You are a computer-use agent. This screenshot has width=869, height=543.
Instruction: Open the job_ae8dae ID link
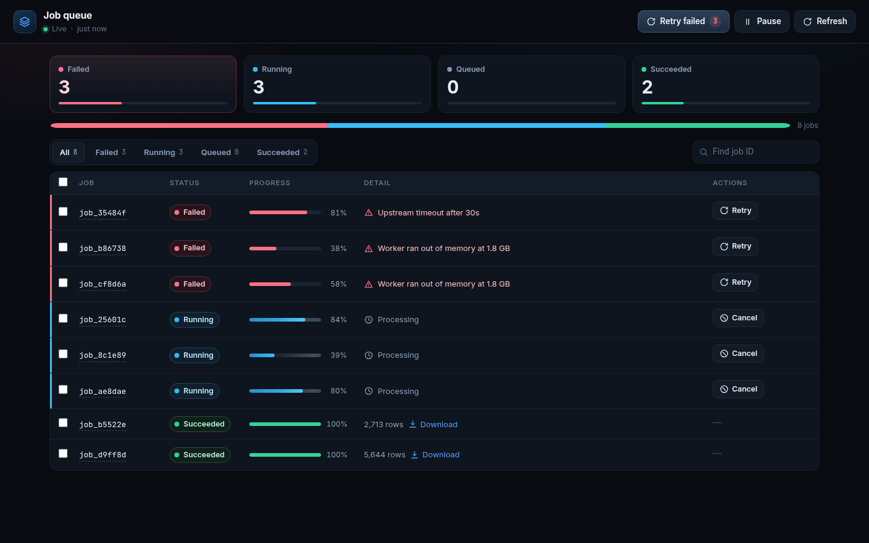[103, 392]
